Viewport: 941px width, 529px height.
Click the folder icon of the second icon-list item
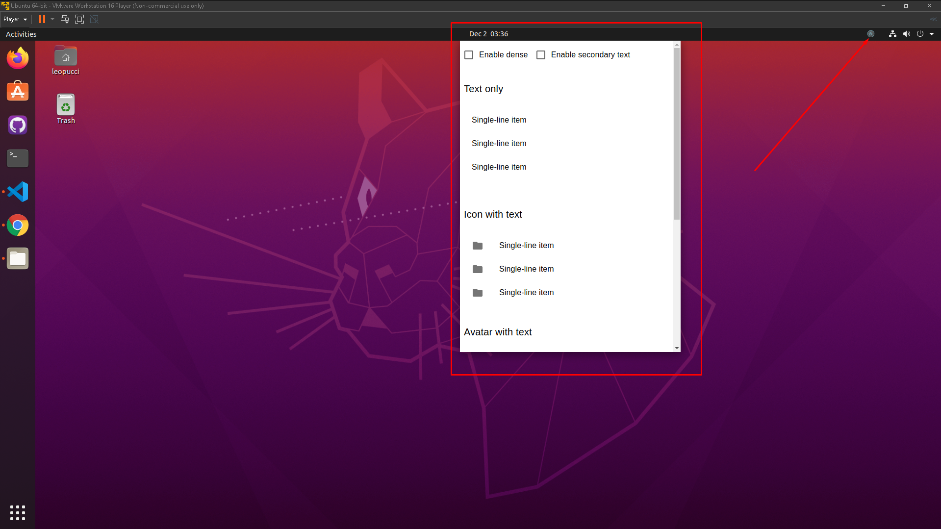[478, 269]
